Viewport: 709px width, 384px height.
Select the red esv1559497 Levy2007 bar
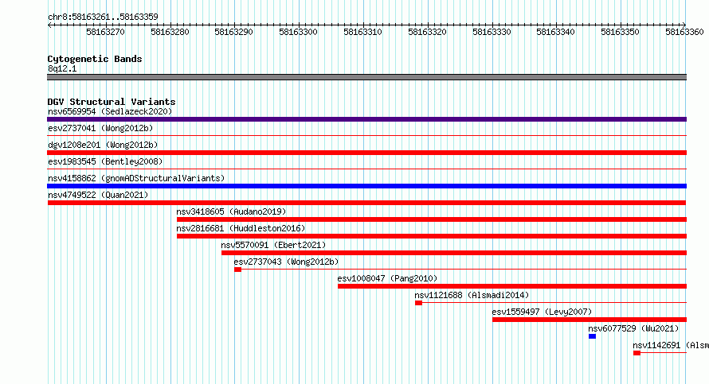pyautogui.click(x=590, y=320)
